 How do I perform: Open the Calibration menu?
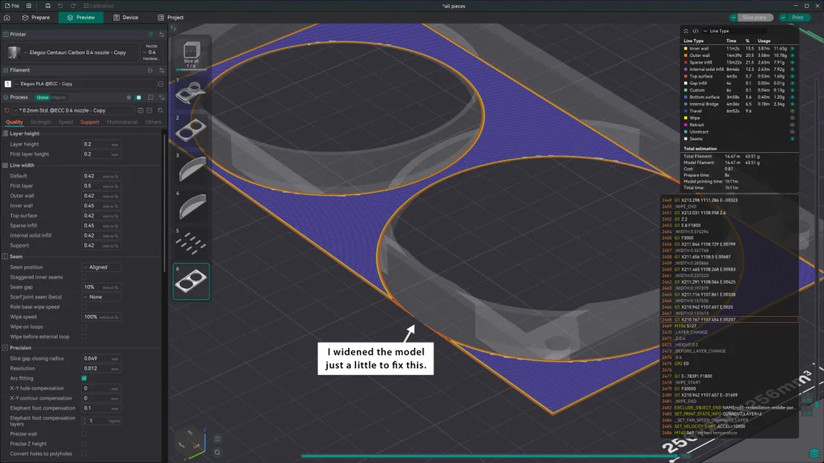98,6
